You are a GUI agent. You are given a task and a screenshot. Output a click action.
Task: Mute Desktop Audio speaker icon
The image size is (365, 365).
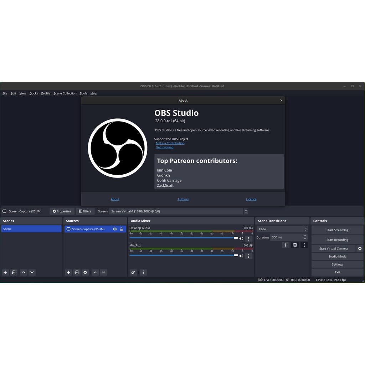click(x=241, y=238)
